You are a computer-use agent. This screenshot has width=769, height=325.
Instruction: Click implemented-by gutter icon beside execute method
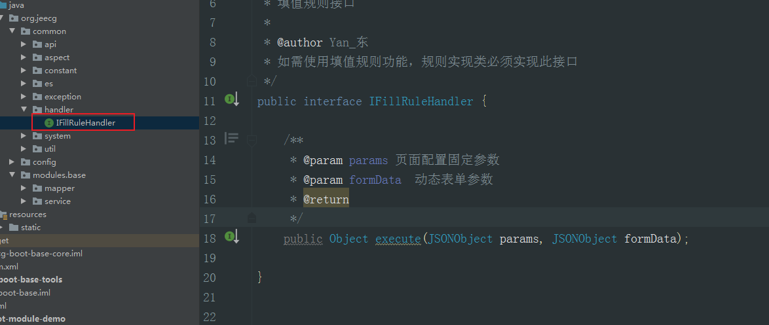(232, 237)
